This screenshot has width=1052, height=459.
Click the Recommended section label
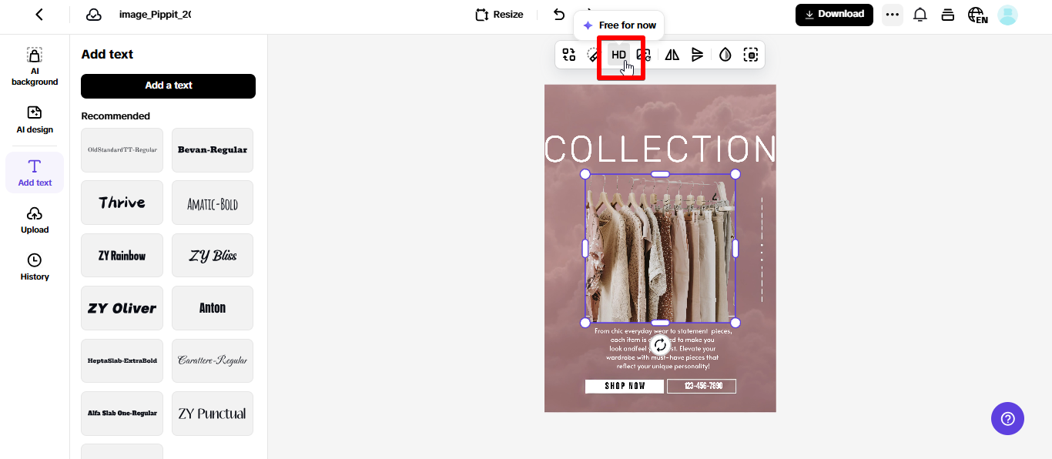[116, 116]
